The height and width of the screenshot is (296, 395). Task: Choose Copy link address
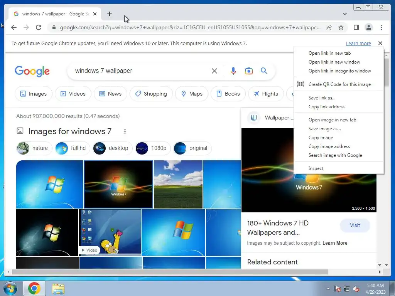[x=339, y=107]
